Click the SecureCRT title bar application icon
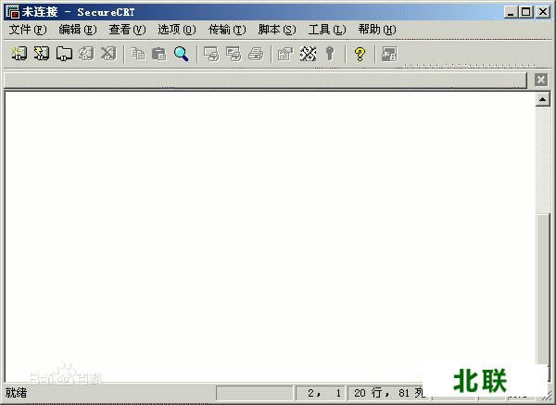The width and height of the screenshot is (556, 405). [x=12, y=12]
